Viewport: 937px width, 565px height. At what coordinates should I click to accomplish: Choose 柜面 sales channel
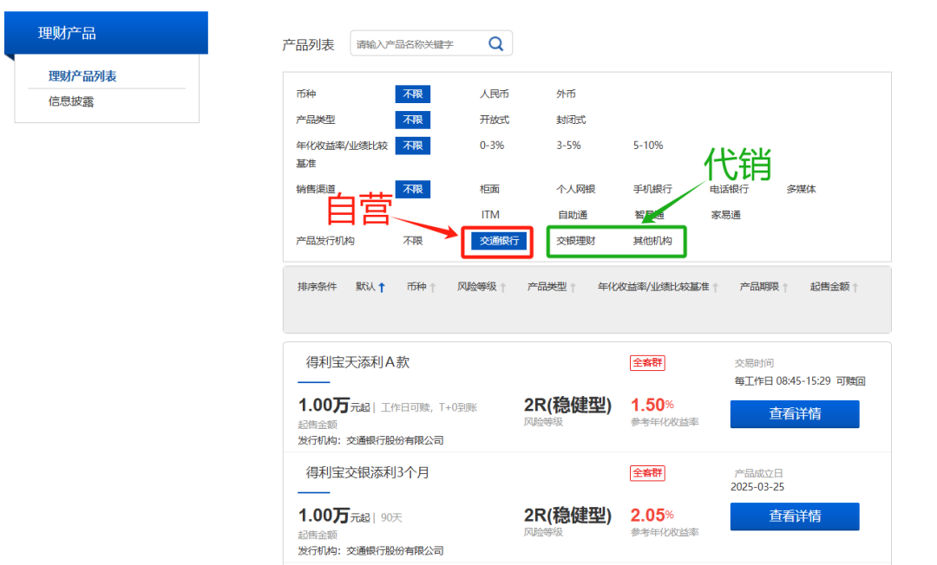click(x=489, y=189)
